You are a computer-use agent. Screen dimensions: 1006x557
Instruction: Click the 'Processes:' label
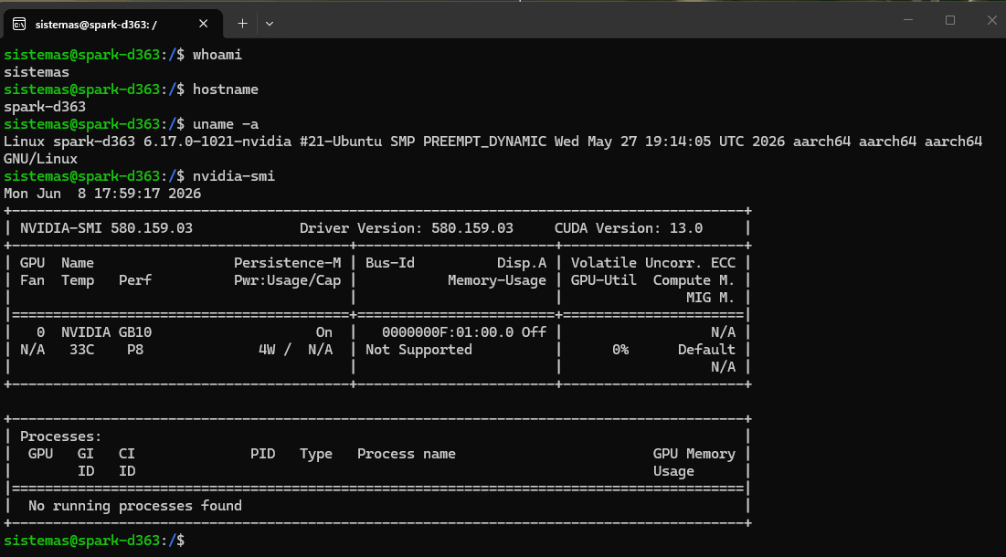coord(61,436)
